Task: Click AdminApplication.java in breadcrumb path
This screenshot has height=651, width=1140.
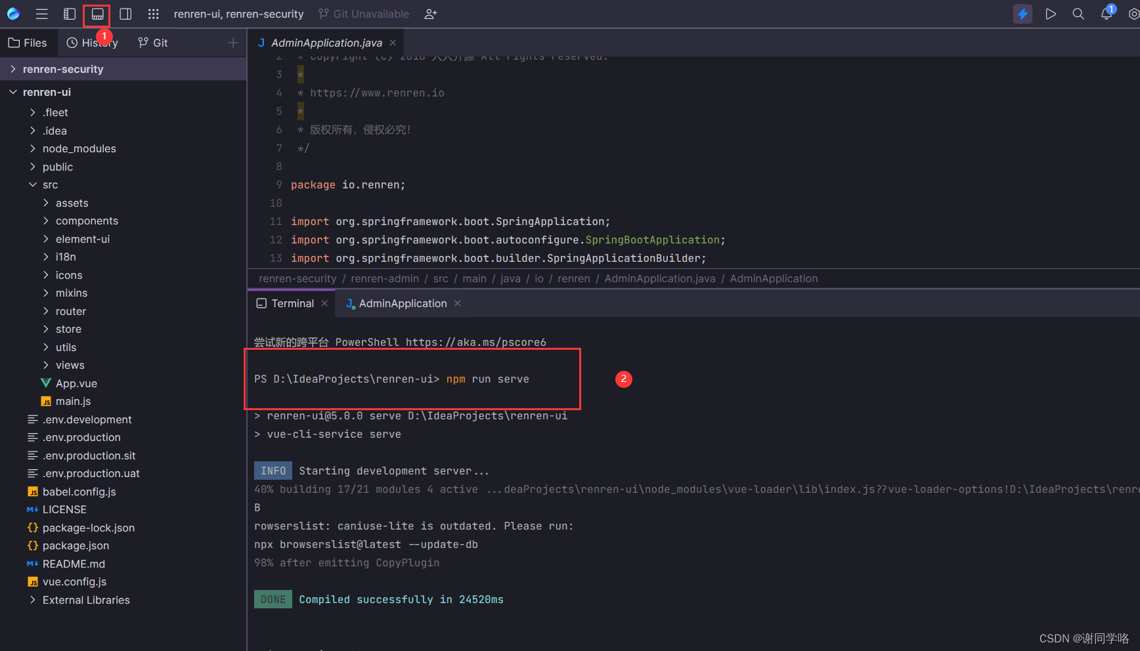Action: (x=660, y=278)
